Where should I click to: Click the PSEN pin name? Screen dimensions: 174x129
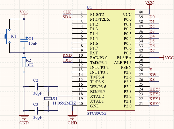point(126,67)
